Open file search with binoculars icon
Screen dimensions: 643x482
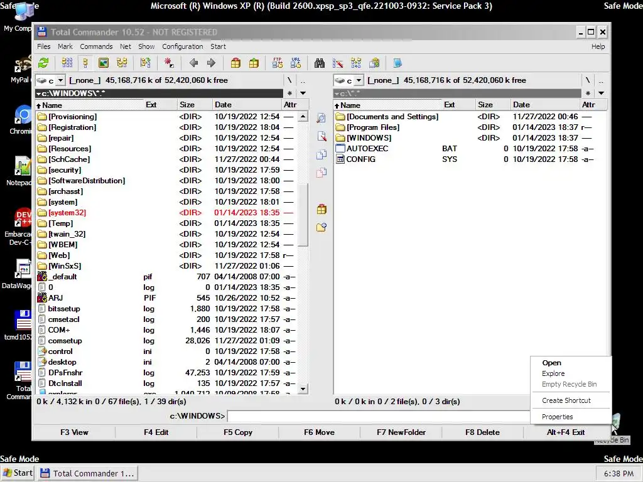(320, 63)
